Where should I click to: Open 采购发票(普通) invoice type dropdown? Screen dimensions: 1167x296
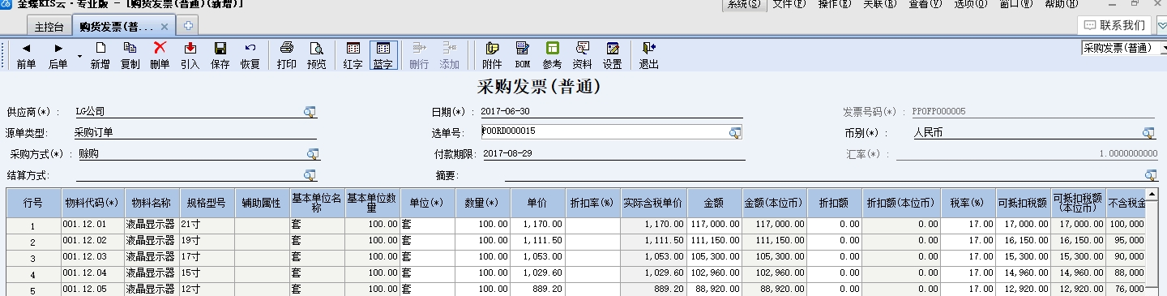click(1123, 48)
